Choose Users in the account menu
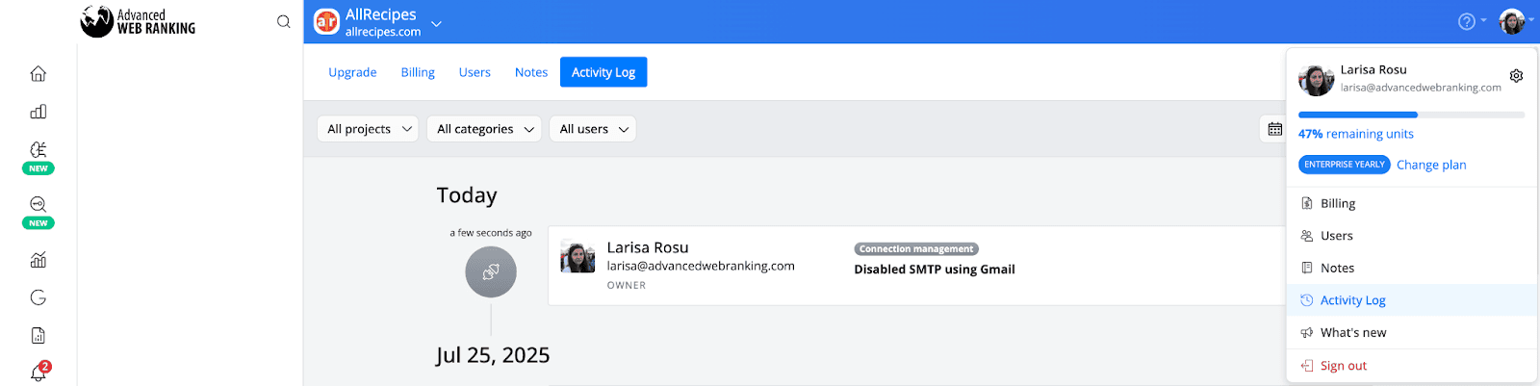Viewport: 1540px width, 386px height. [1411, 236]
